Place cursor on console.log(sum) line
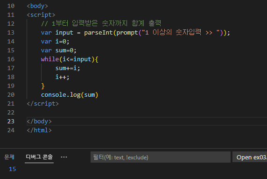The width and height of the screenshot is (267, 179). tap(70, 95)
